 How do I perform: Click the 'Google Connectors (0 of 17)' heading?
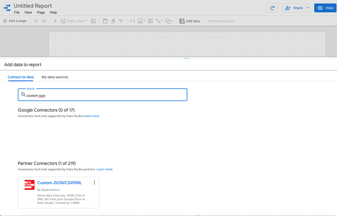pyautogui.click(x=46, y=110)
